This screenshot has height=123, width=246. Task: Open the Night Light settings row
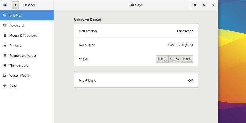[136, 81]
